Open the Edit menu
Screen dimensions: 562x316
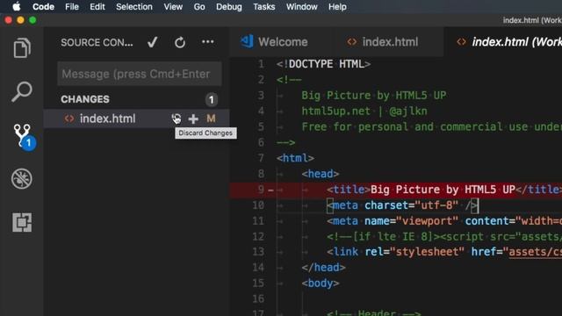tap(97, 6)
